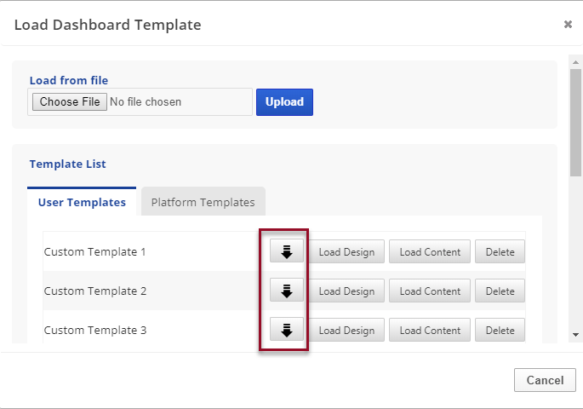Select the User Templates tab

(x=82, y=202)
